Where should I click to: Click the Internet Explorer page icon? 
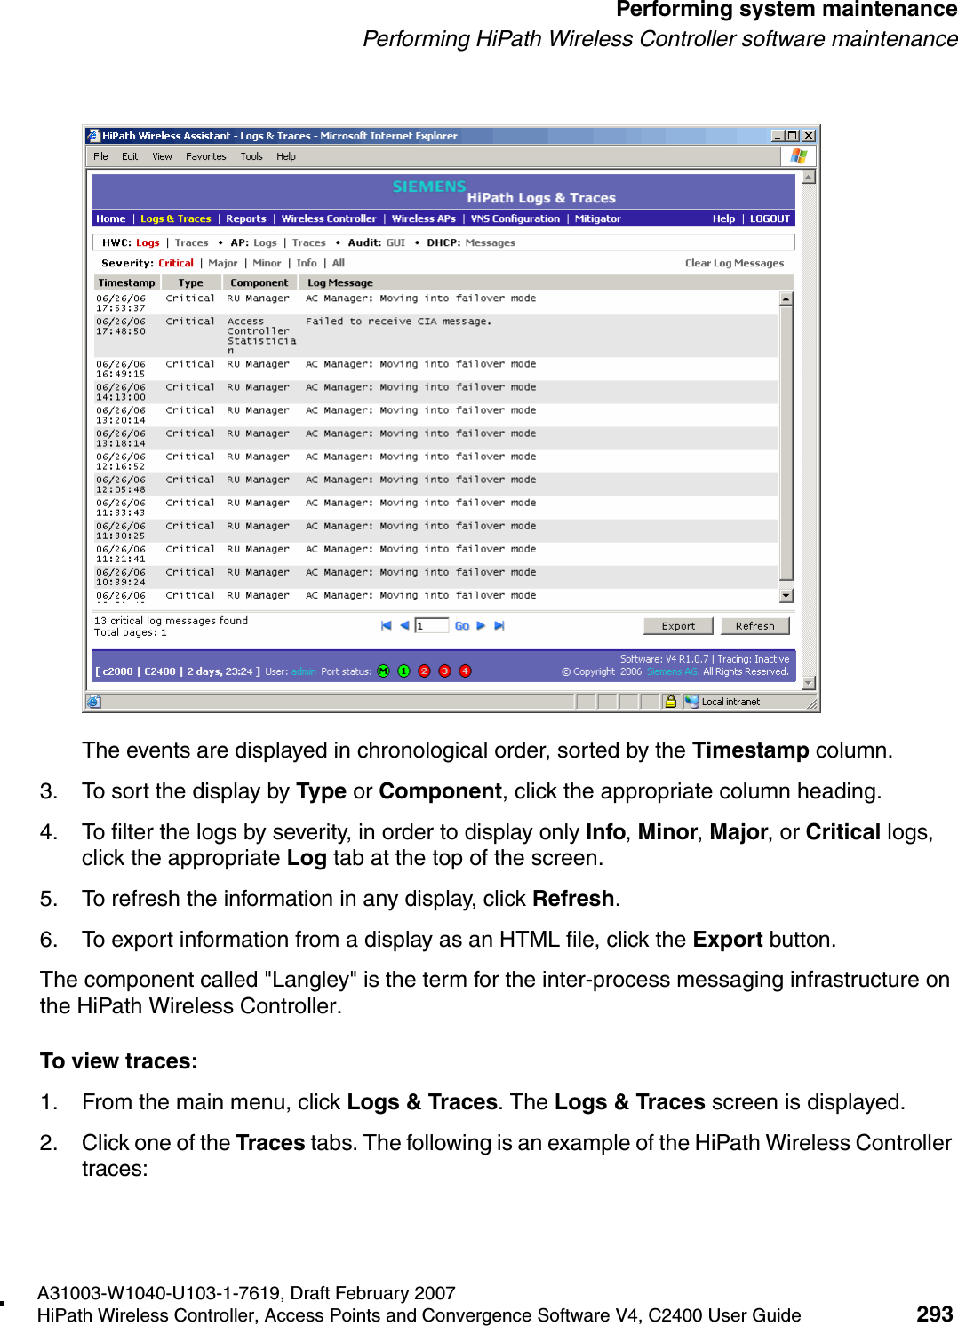coord(93,701)
